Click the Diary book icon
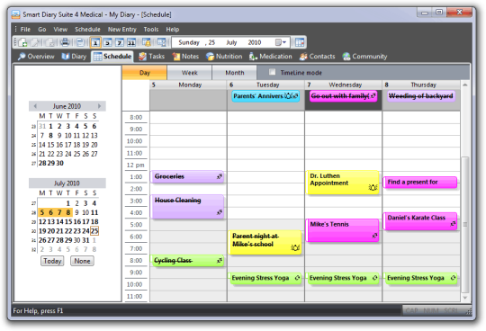This screenshot has height=331, width=486. [x=66, y=57]
